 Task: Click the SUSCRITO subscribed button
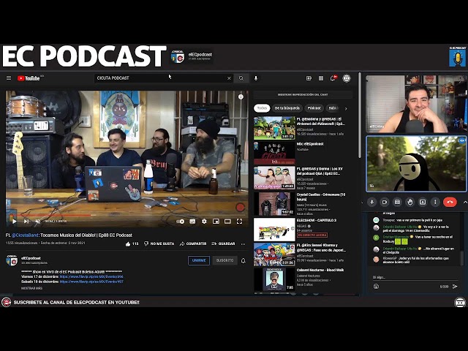[x=224, y=260]
